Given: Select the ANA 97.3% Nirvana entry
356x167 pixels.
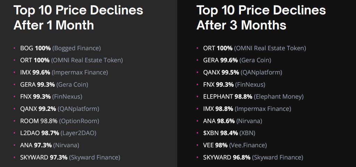Looking at the screenshot, I should tap(50, 145).
